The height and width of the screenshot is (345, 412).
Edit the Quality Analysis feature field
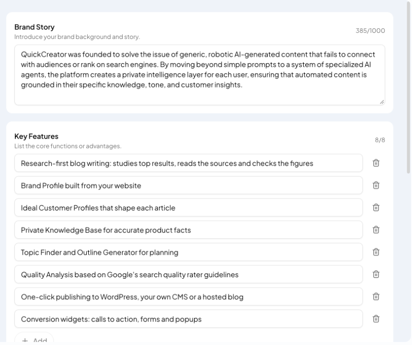(x=189, y=274)
